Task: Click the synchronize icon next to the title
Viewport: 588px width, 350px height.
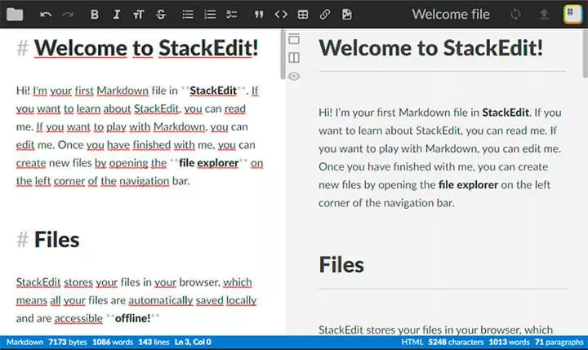Action: (515, 14)
